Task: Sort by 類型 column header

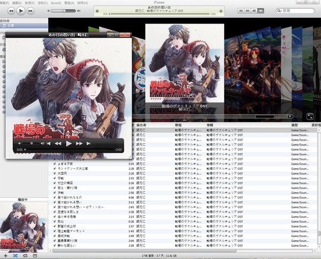Action: tap(294, 125)
